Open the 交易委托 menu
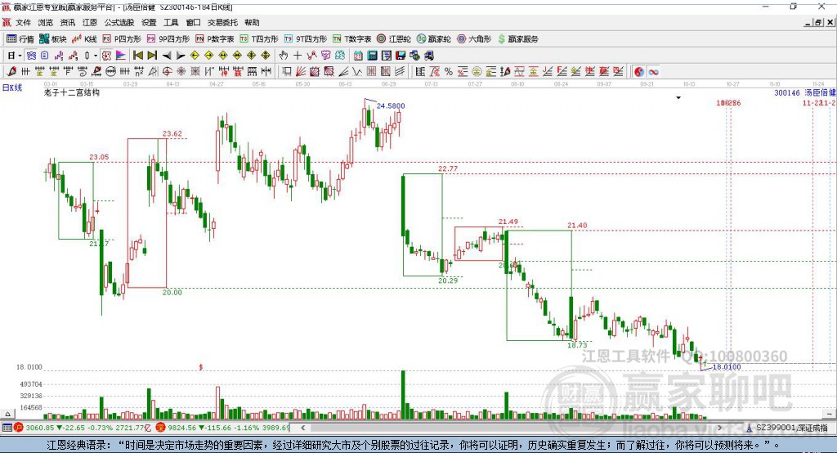Image resolution: width=837 pixels, height=453 pixels. pos(222,22)
